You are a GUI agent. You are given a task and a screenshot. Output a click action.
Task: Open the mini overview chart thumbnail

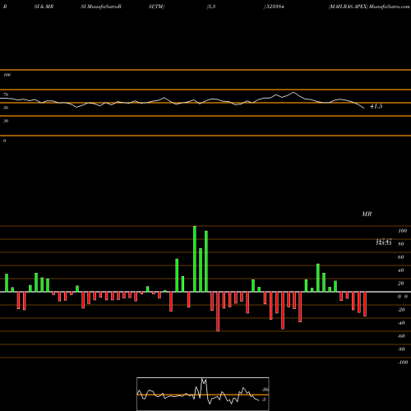pos(203,394)
